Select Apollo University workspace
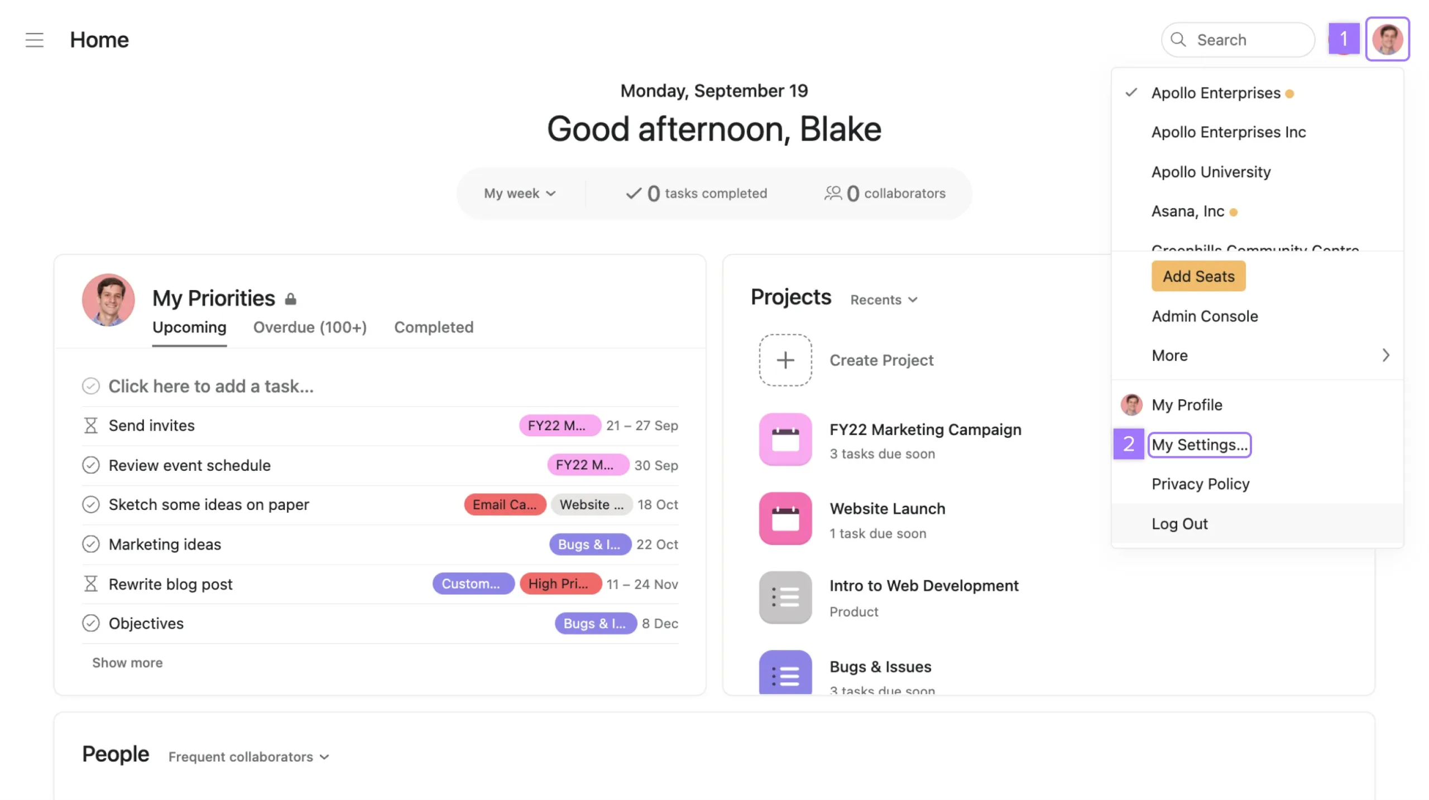 (x=1211, y=172)
